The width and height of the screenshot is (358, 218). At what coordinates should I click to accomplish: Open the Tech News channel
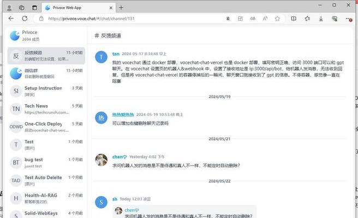[x=46, y=109]
